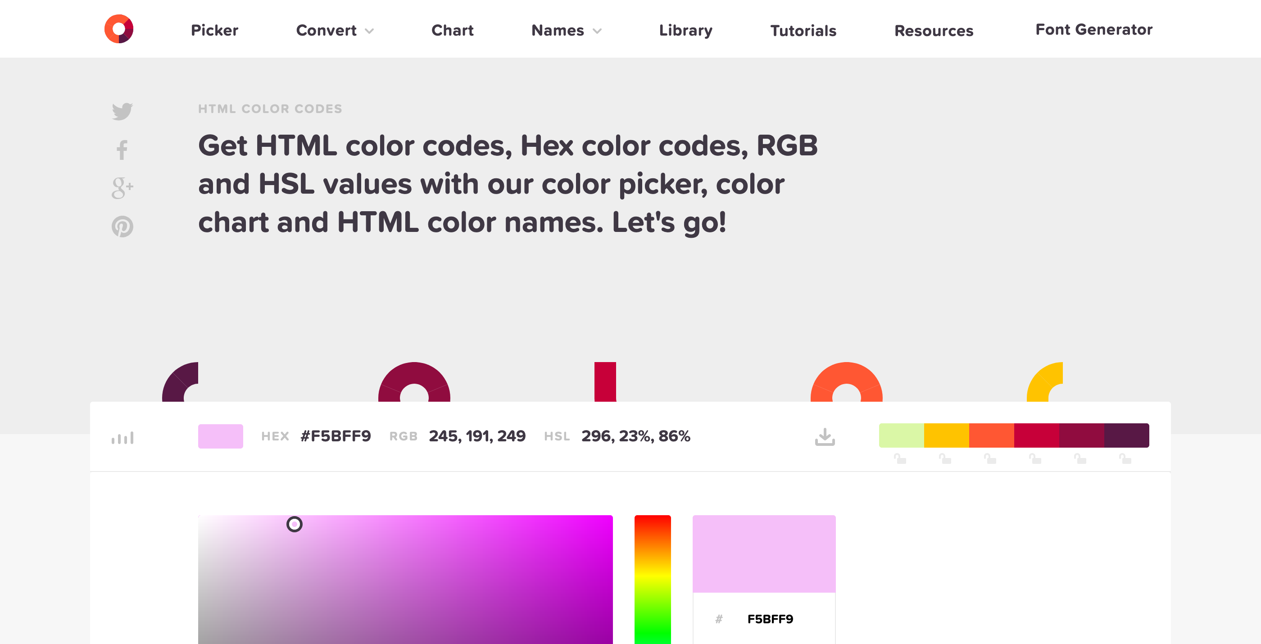The width and height of the screenshot is (1261, 644).
Task: Click the HEX value #F5BFF9
Action: 336,436
